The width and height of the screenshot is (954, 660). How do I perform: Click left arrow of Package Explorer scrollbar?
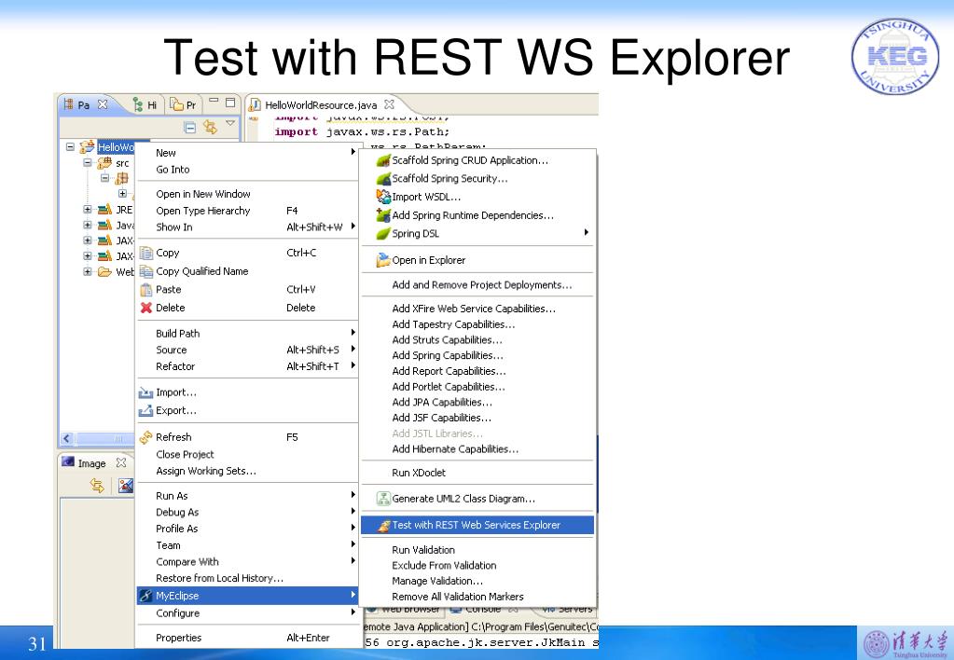66,438
